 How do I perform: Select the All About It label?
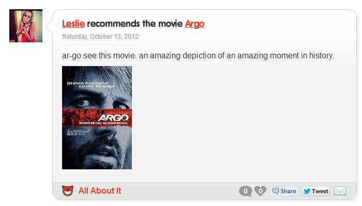[100, 191]
